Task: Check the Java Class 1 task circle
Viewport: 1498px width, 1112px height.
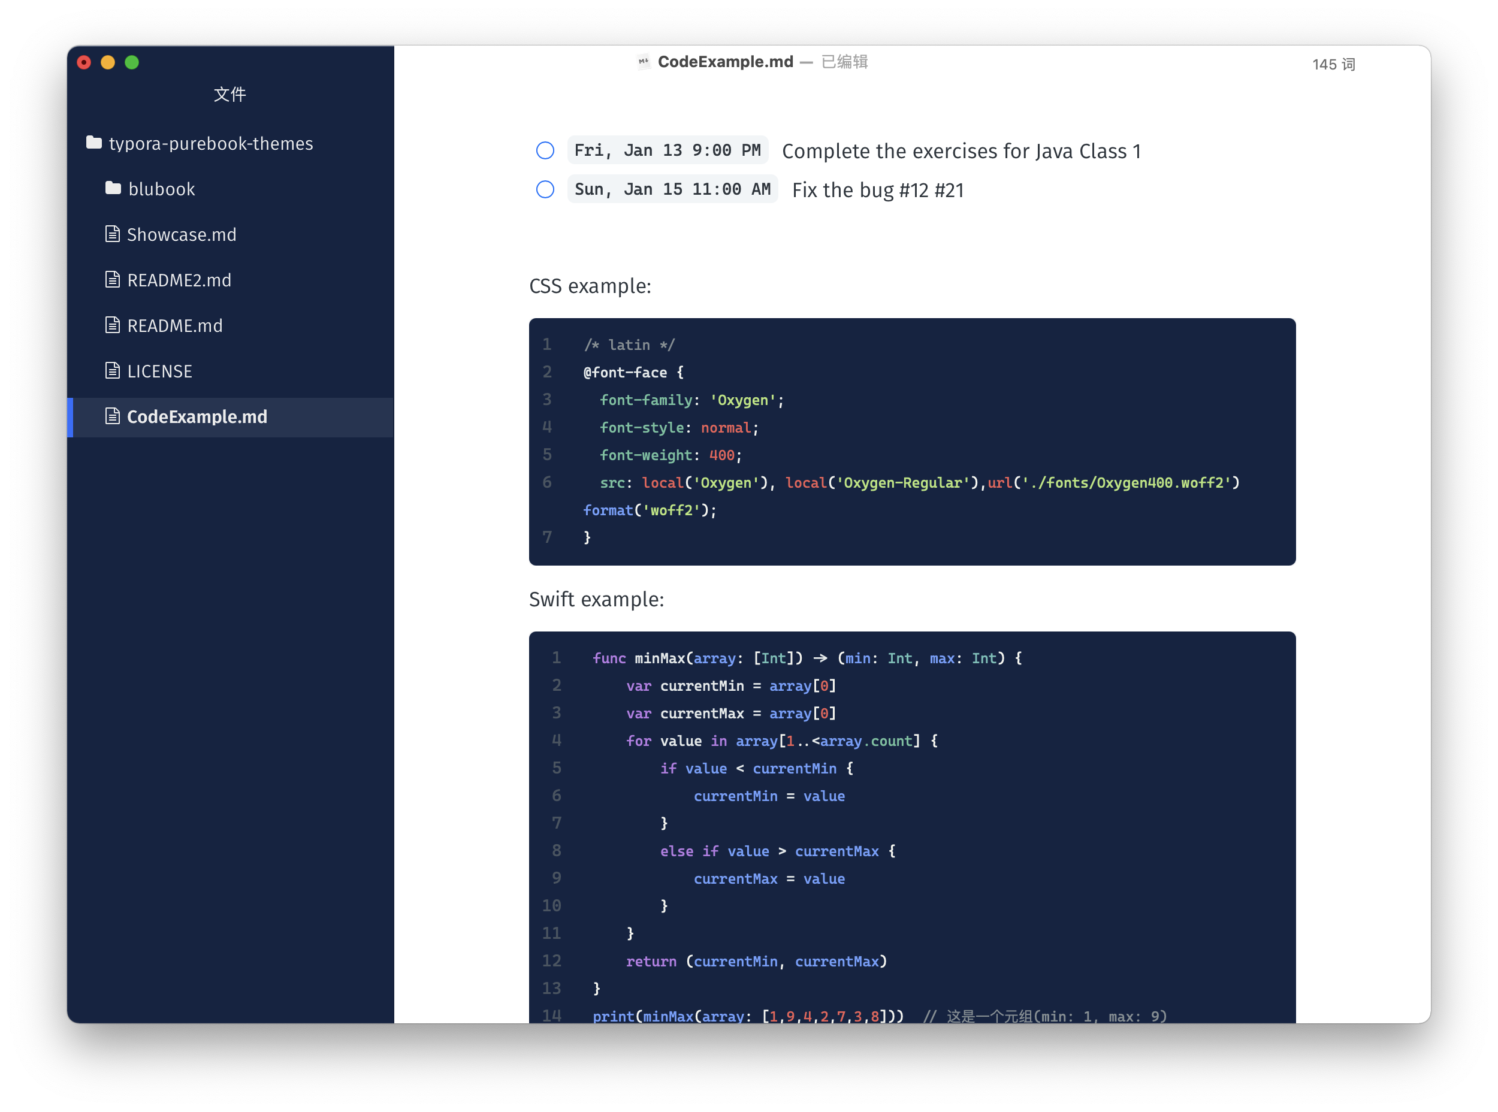Action: 545,151
